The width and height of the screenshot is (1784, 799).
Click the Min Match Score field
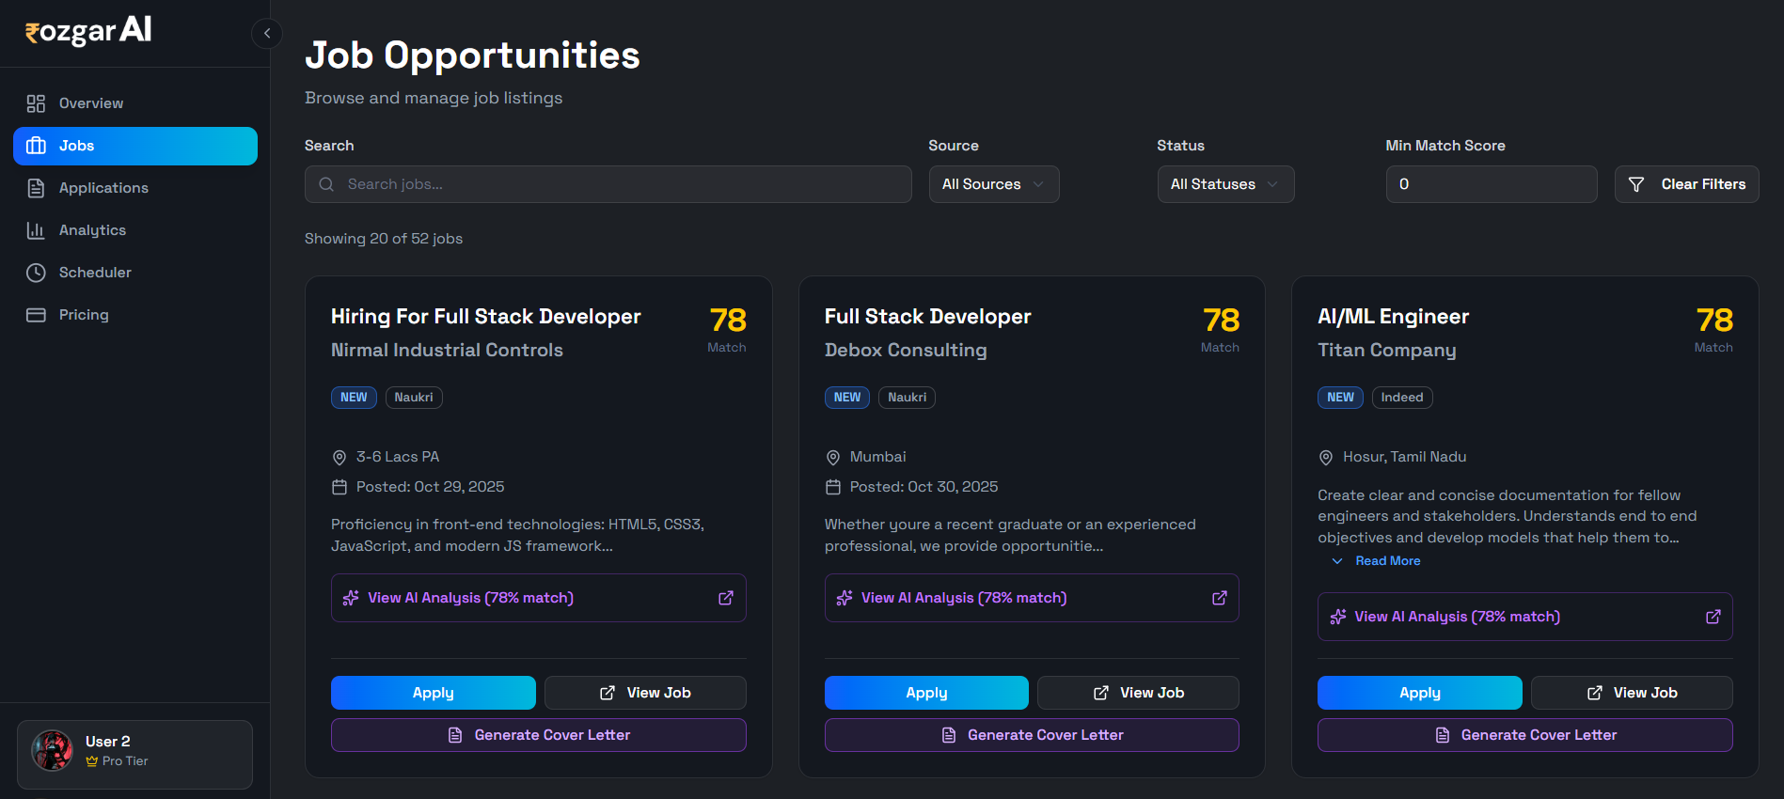[1491, 184]
